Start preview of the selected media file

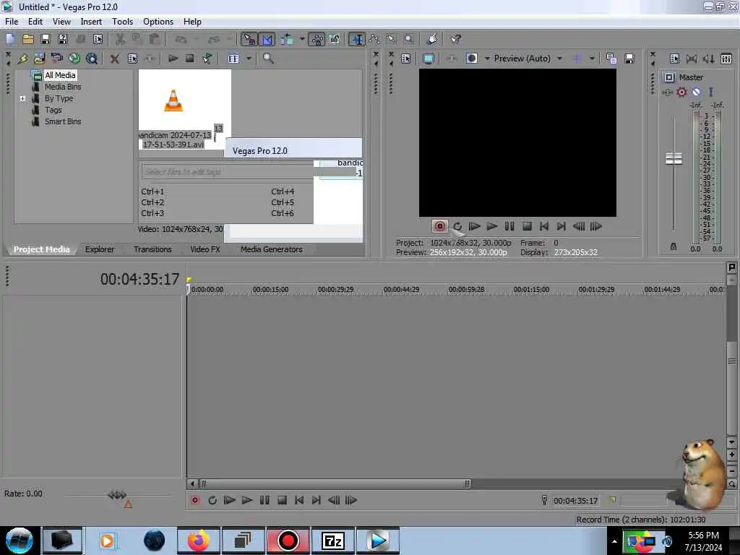pyautogui.click(x=173, y=59)
